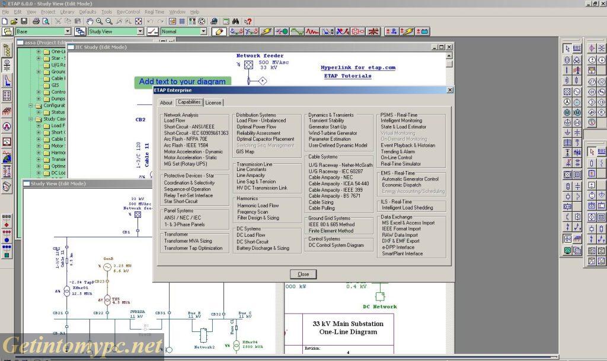This screenshot has height=361, width=607.
Task: Collapse the Study Cases tree folder
Action: (31, 119)
